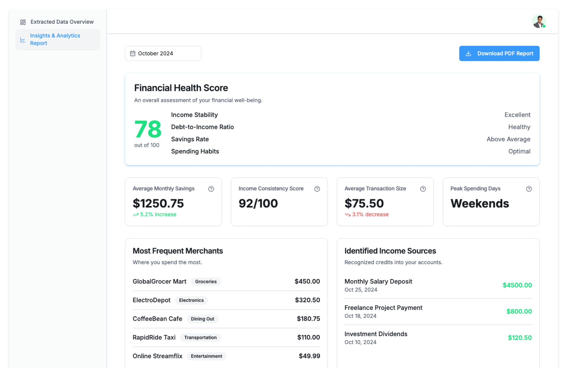Click help icon on Average Monthly Savings
The height and width of the screenshot is (368, 567).
point(211,189)
